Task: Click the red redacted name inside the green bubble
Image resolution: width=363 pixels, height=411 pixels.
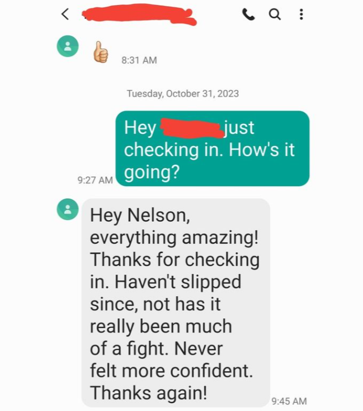Action: click(192, 128)
